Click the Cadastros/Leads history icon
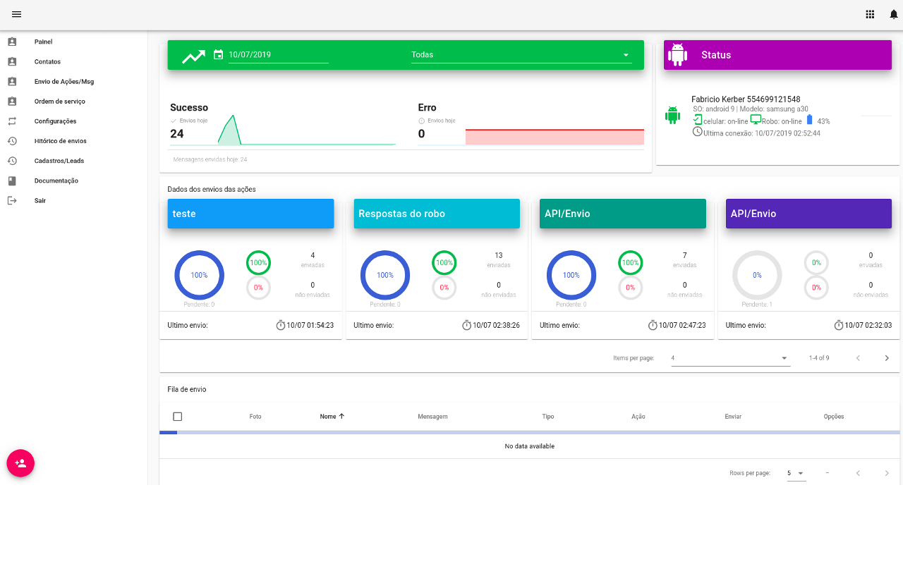Screen dimensions: 903x564 12,161
